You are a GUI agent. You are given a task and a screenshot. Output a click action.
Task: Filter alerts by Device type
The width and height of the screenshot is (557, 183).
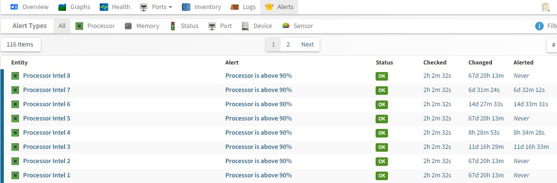click(x=257, y=26)
